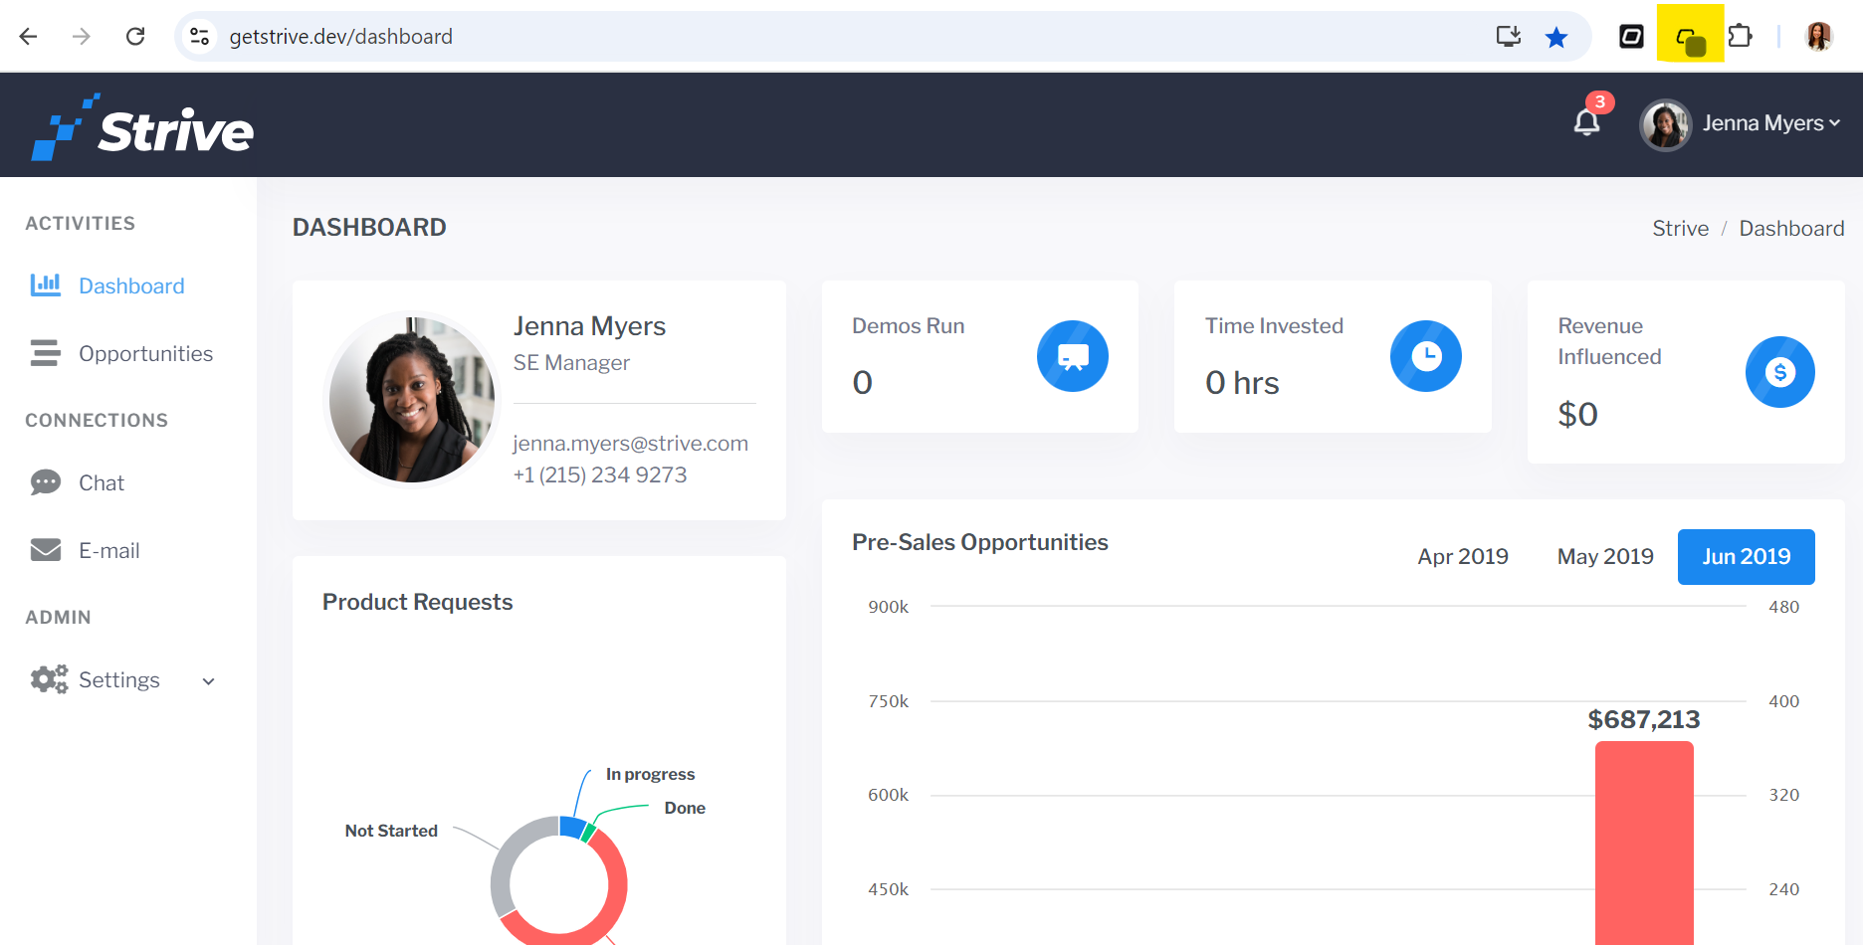
Task: Click the Demos Run presentation icon
Action: tap(1072, 356)
